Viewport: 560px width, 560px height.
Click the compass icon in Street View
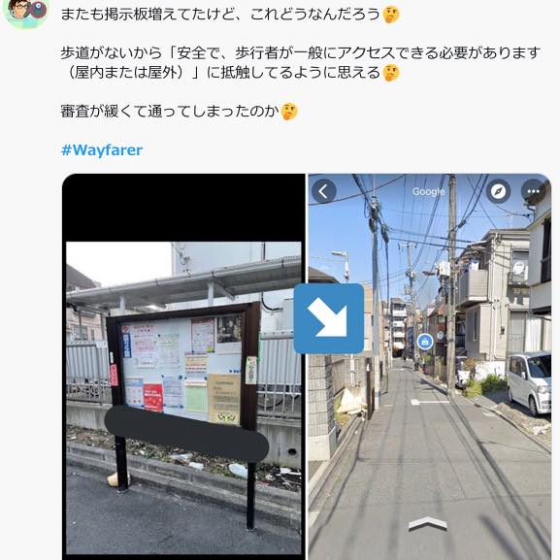(x=498, y=191)
